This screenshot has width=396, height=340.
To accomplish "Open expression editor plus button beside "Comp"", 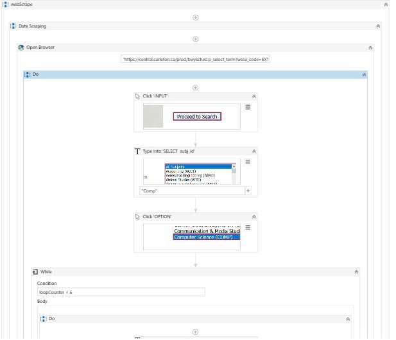I will point(248,191).
